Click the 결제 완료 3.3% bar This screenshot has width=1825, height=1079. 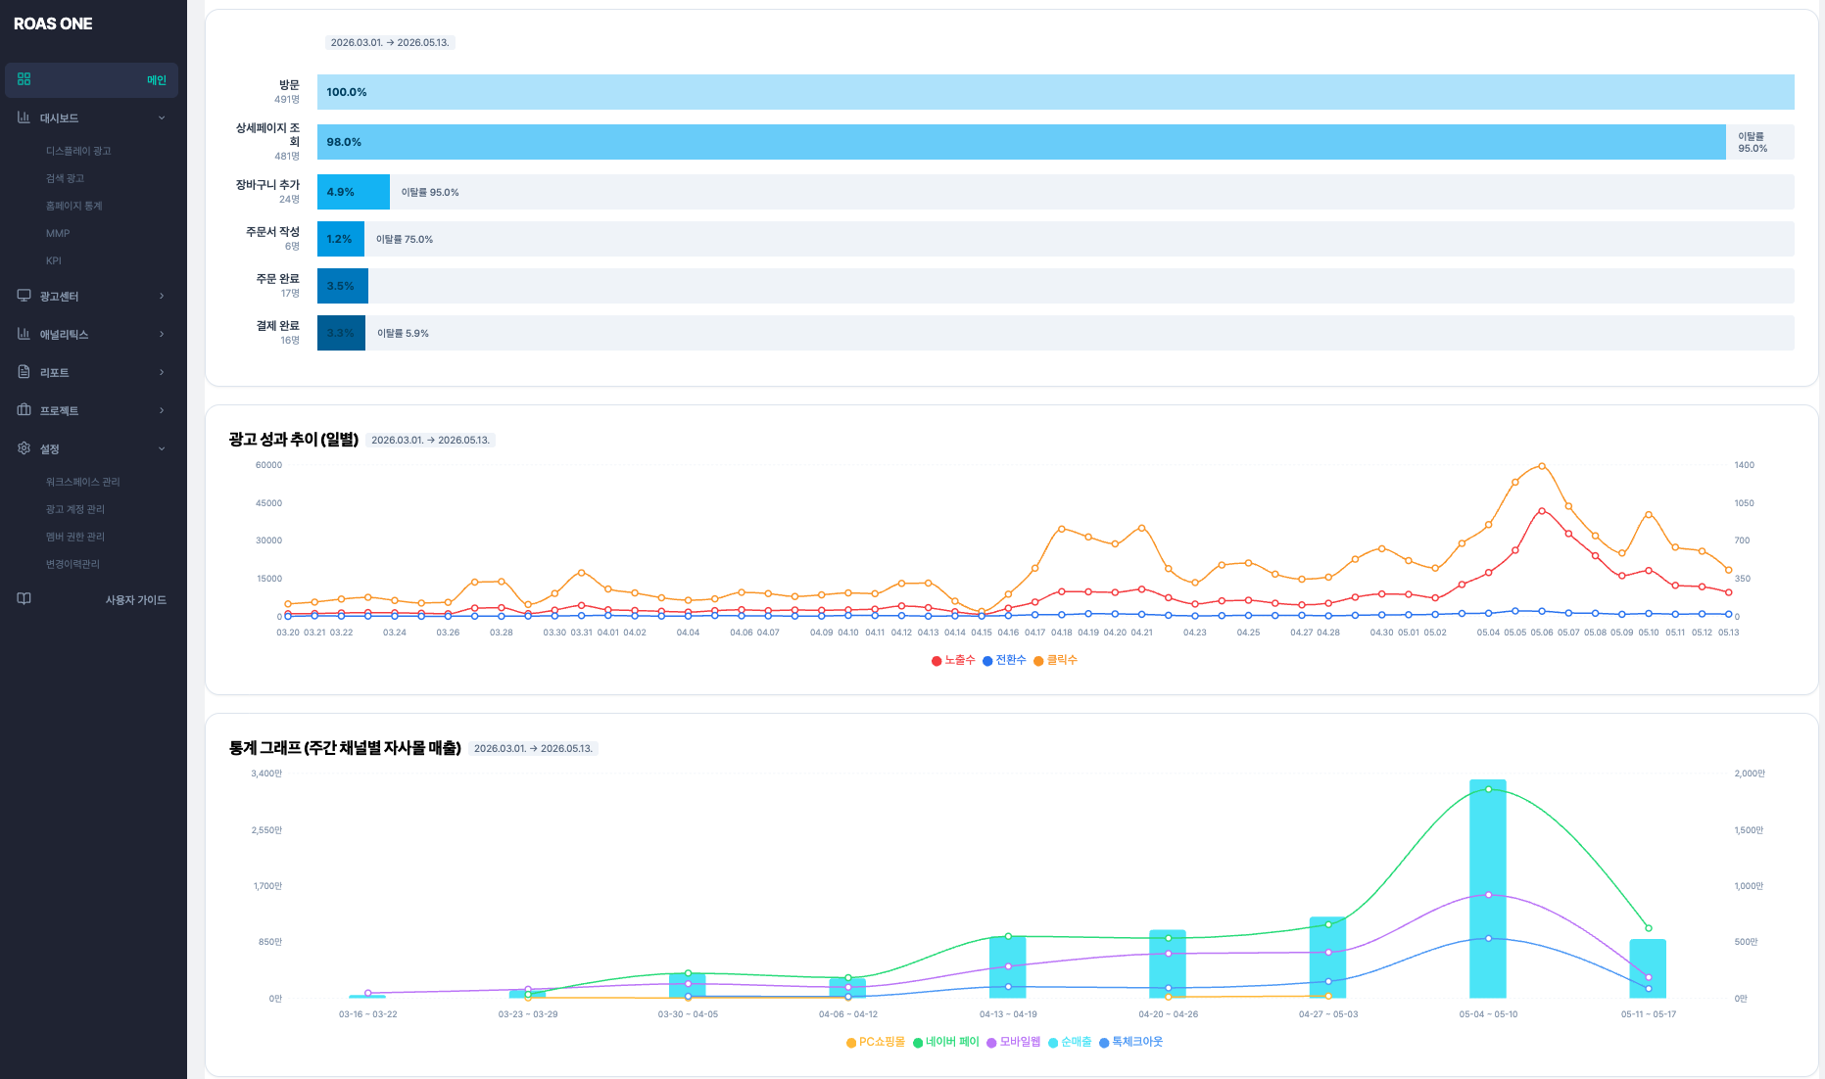click(341, 333)
